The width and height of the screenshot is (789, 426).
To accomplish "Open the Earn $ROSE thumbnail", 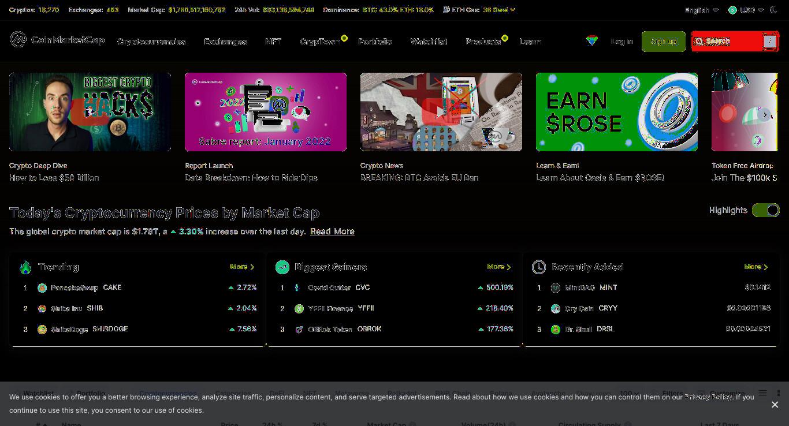I will (x=617, y=112).
